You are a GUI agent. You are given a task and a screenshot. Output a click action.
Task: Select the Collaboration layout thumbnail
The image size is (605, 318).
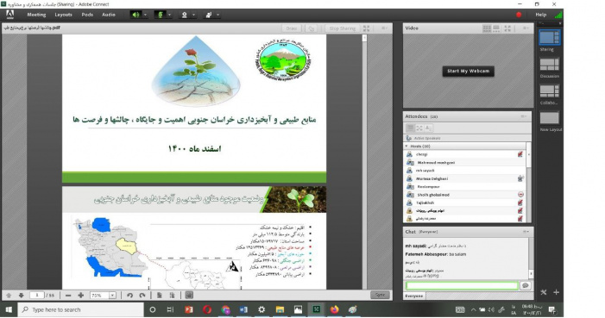point(550,91)
